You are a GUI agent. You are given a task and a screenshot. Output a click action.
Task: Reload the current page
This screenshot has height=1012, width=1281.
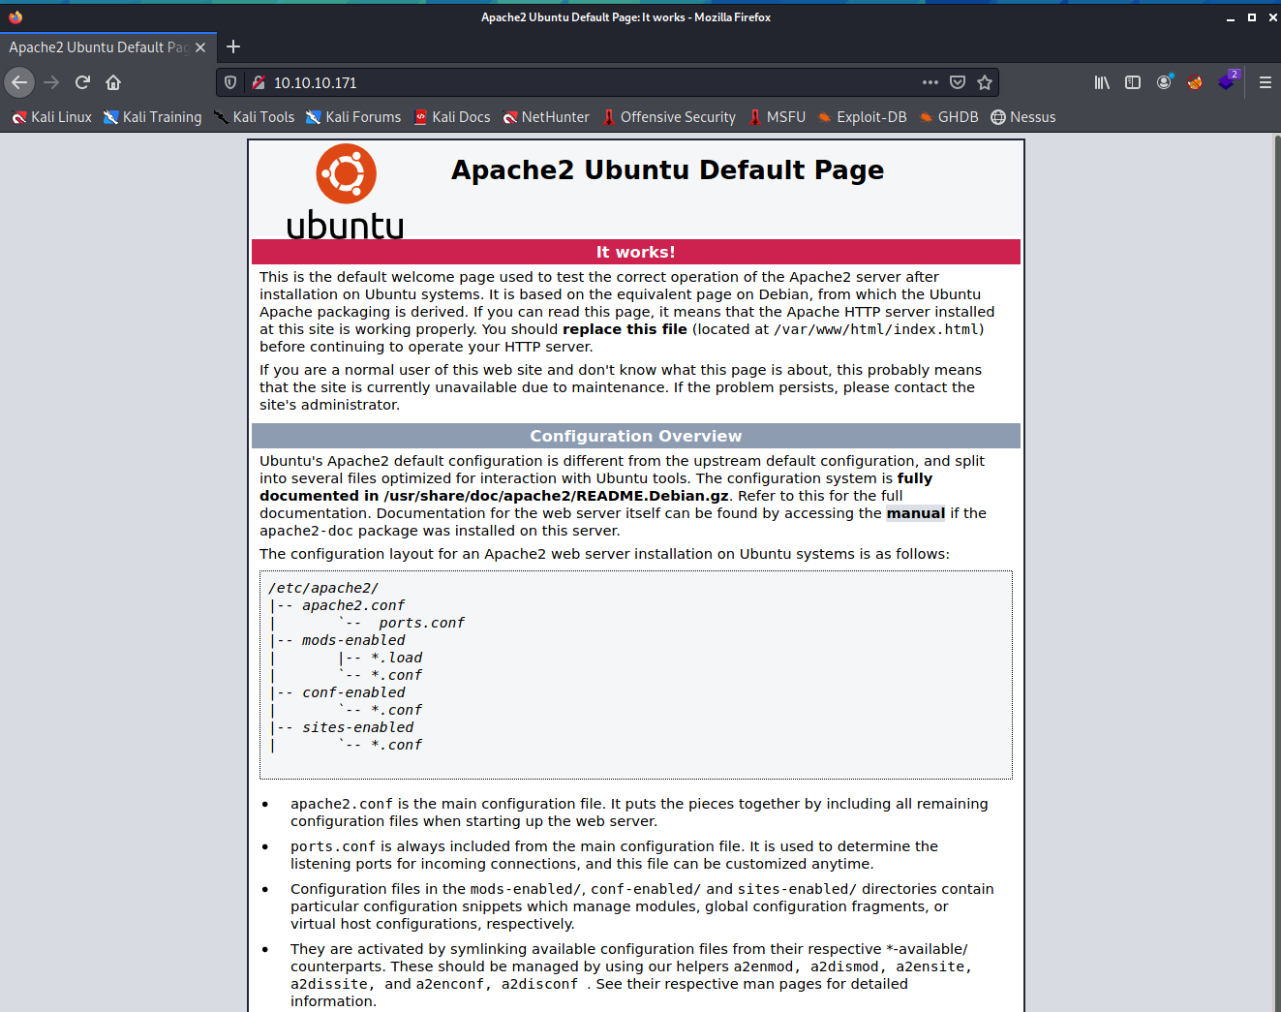[x=83, y=82]
